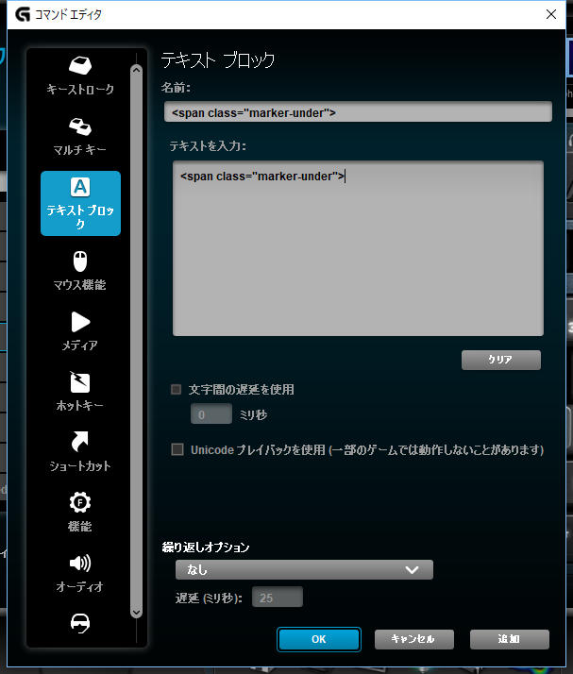
Task: Click the テキスト ブロック heading
Action: coord(218,60)
